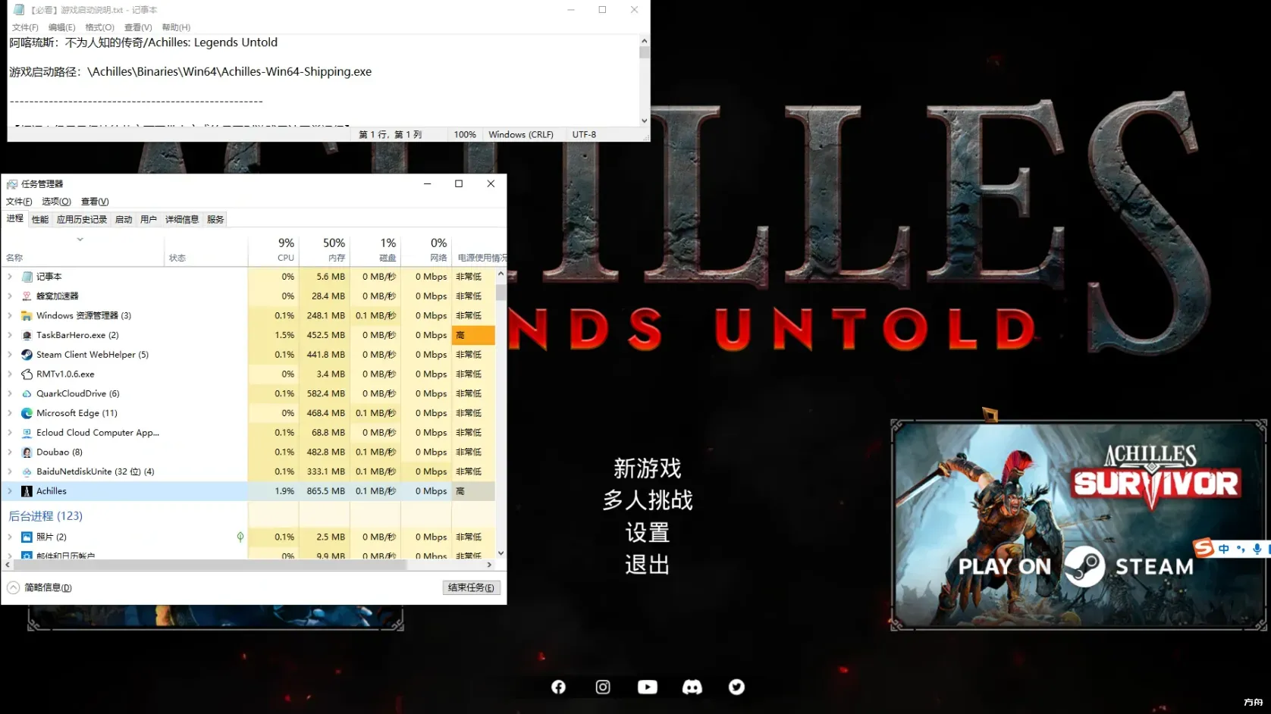Viewport: 1271px width, 714px height.
Task: Click Task Manager vertical scrollbar thumb
Action: pos(501,292)
